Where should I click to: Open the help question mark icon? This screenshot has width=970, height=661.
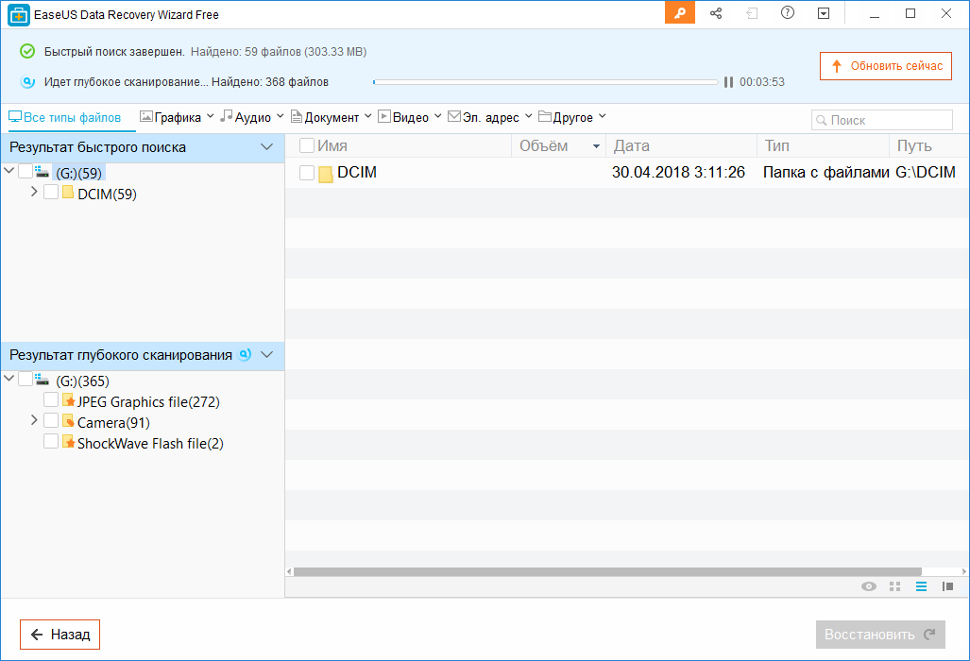[788, 13]
